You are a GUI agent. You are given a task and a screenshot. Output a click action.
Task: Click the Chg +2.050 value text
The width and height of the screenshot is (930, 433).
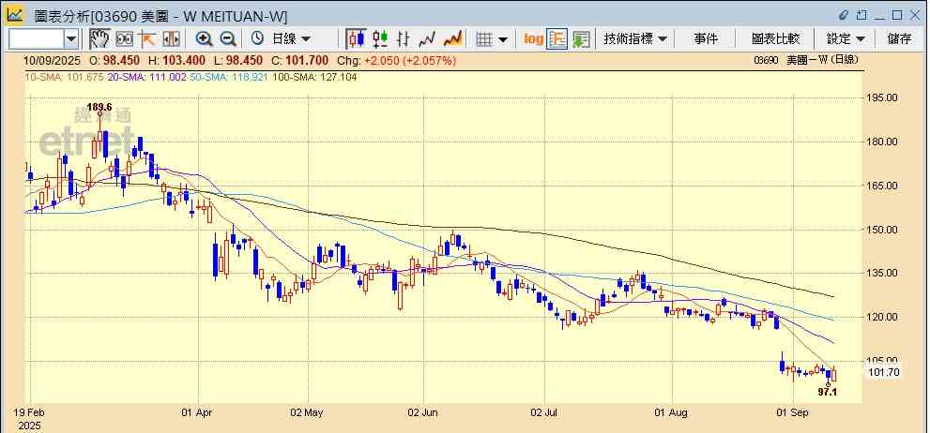click(x=396, y=60)
